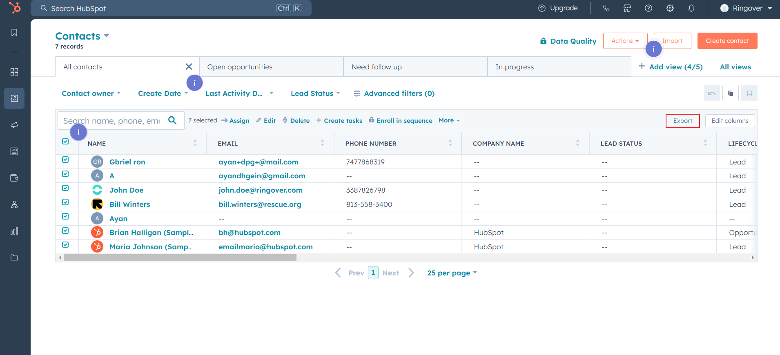The height and width of the screenshot is (355, 780).
Task: Uncheck the John Doe row checkbox
Action: 65,188
